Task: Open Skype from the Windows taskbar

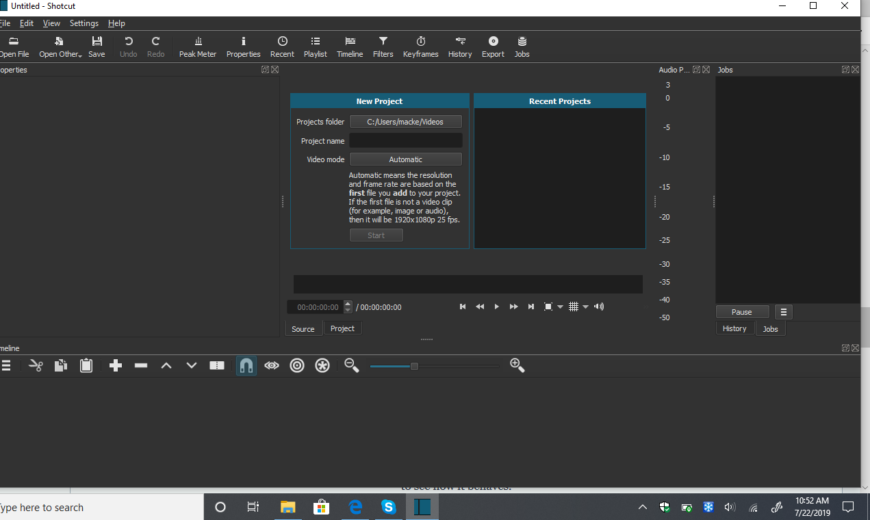Action: (389, 507)
